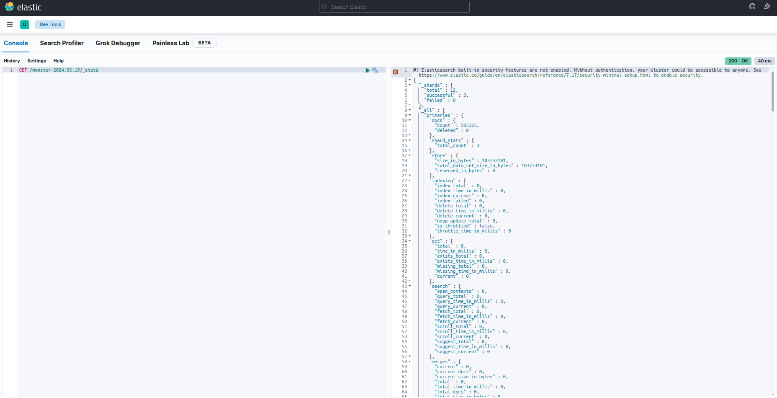Collapse the "store" block on line 17

click(410, 155)
